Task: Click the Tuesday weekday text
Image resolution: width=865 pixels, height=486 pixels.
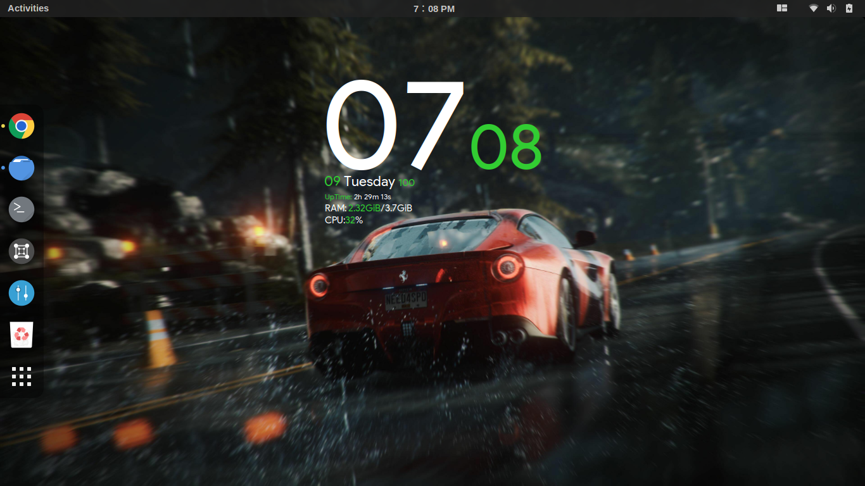Action: pos(370,182)
